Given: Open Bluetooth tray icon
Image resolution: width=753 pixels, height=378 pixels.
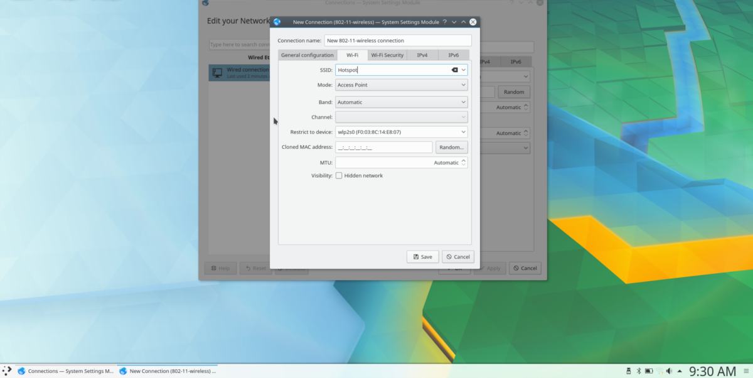Looking at the screenshot, I should tap(638, 371).
